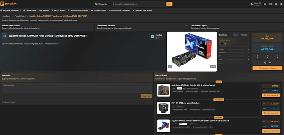The width and height of the screenshot is (284, 135).
Task: Click the Sapphire RX 9070 XT thumbnail
Action: click(164, 125)
